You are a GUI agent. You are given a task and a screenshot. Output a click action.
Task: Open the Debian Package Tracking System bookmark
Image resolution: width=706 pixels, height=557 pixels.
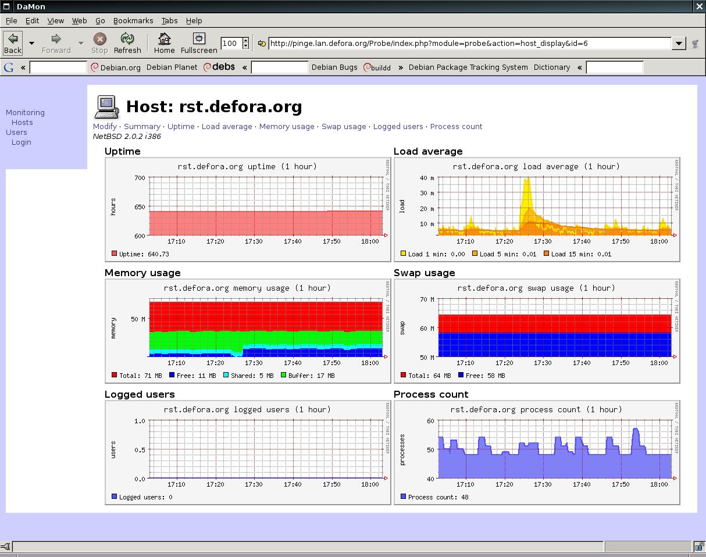click(468, 67)
